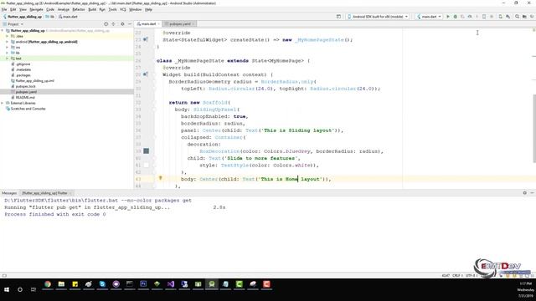This screenshot has width=536, height=301.
Task: Click the override gutter icon on line 23
Action: click(x=145, y=39)
